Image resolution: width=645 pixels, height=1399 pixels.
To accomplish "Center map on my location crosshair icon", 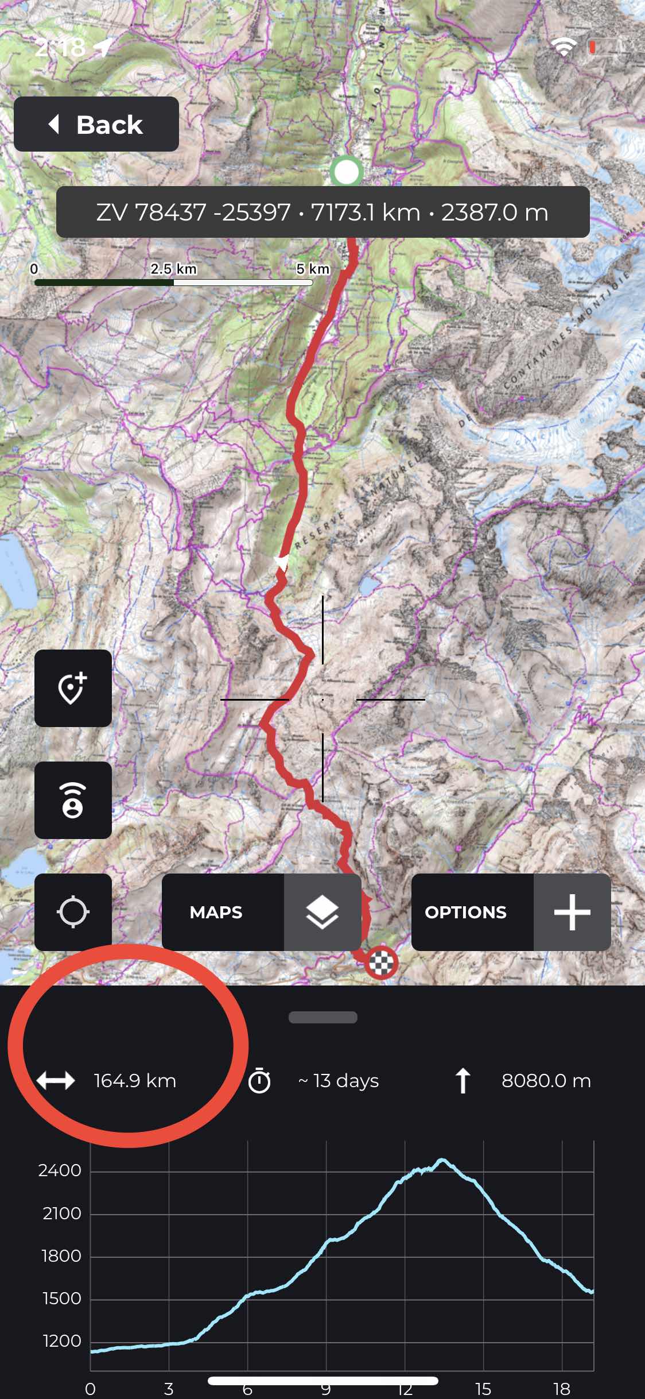I will pyautogui.click(x=73, y=912).
